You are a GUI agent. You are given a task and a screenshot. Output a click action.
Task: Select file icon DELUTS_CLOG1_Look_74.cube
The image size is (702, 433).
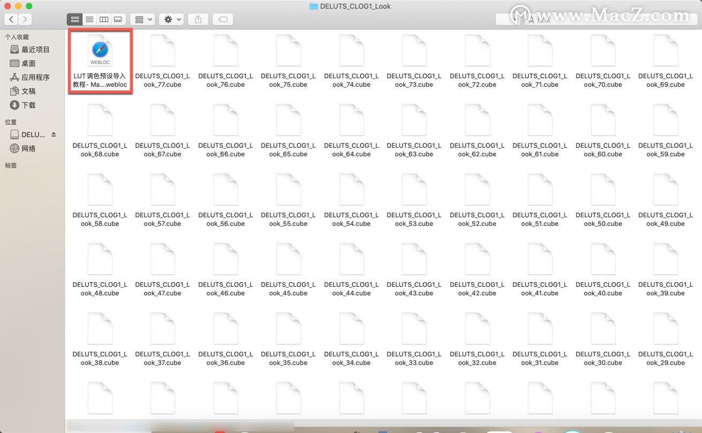coord(352,51)
